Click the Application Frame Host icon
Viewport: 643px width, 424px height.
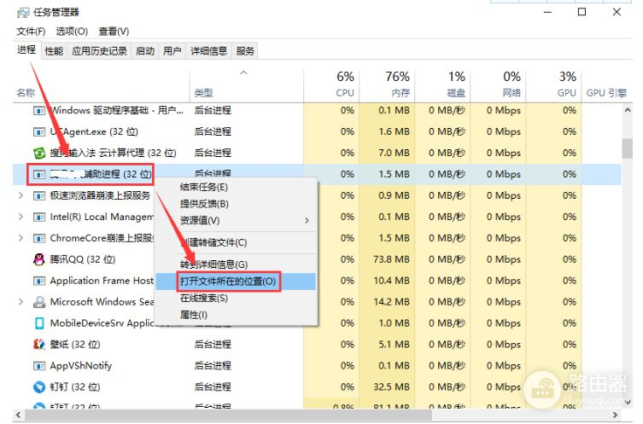(38, 281)
